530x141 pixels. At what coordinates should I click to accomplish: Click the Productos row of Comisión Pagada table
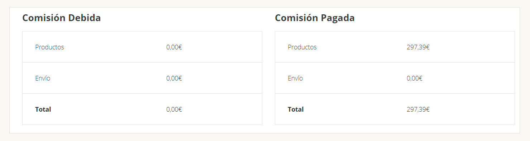pyautogui.click(x=395, y=47)
